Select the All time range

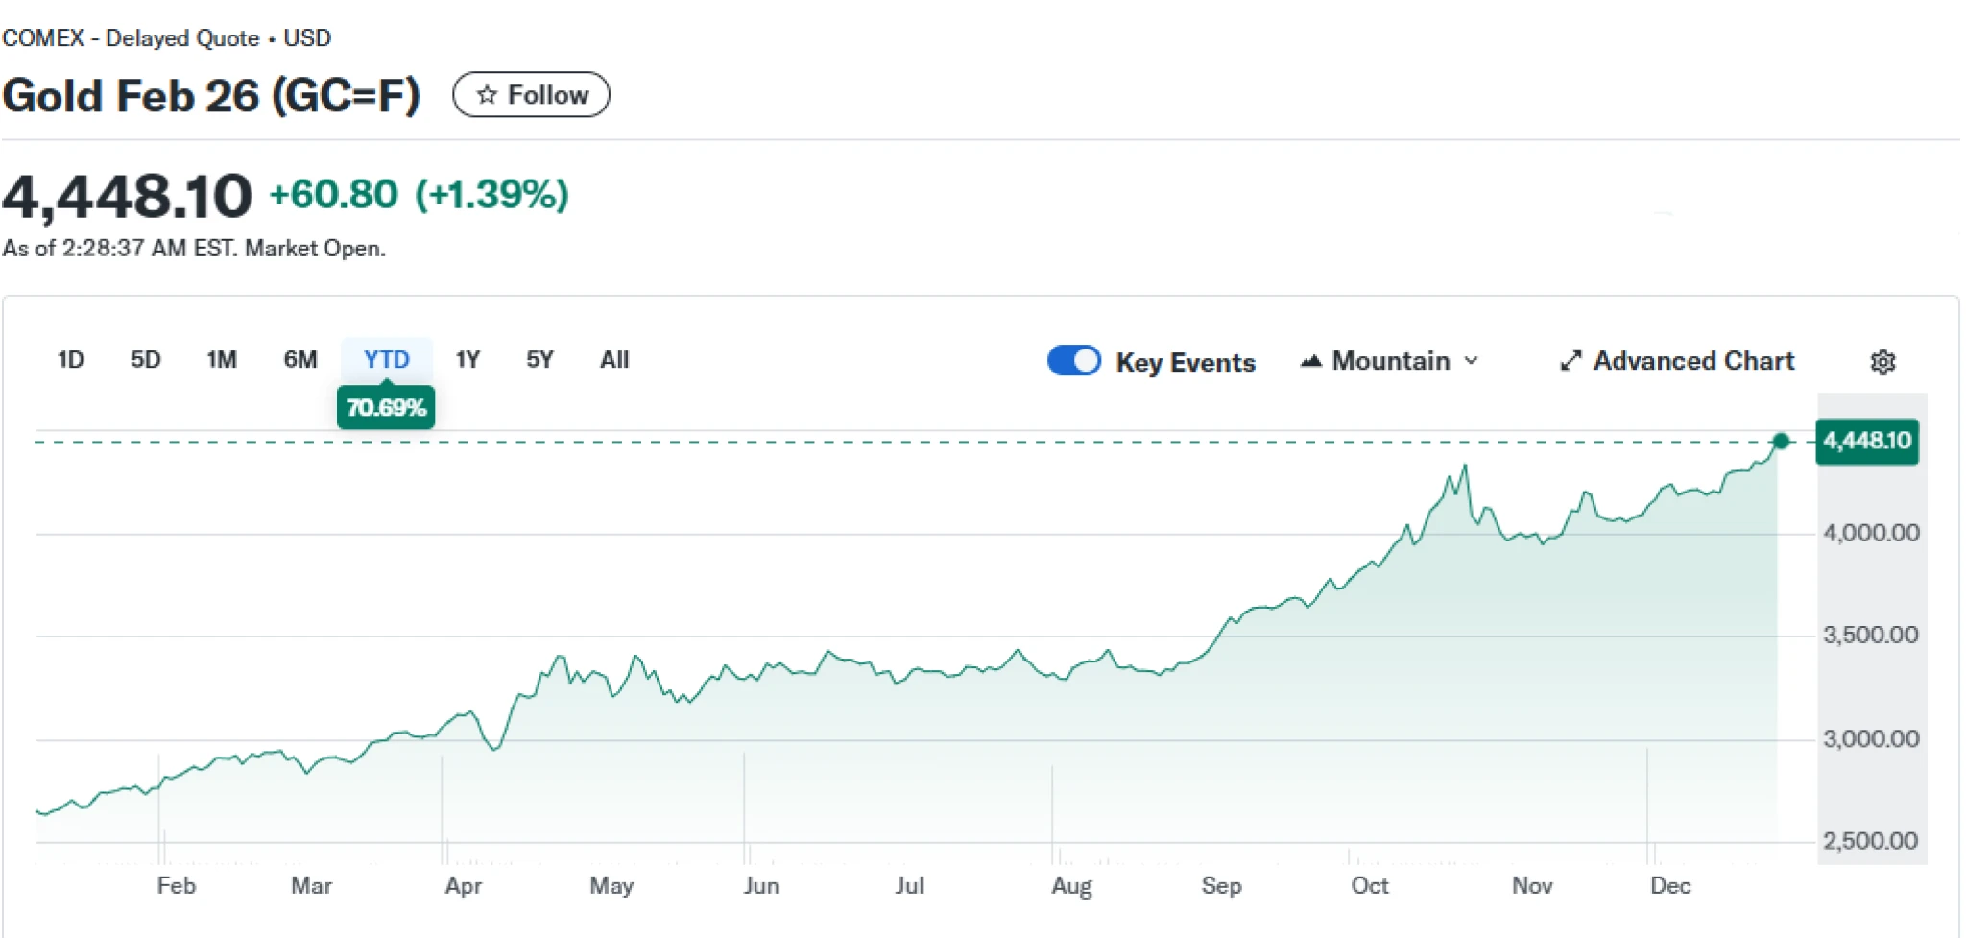[x=614, y=360]
